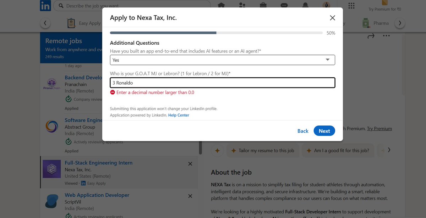Dismiss the Web Application Developer job
This screenshot has width=426, height=218.
190,196
